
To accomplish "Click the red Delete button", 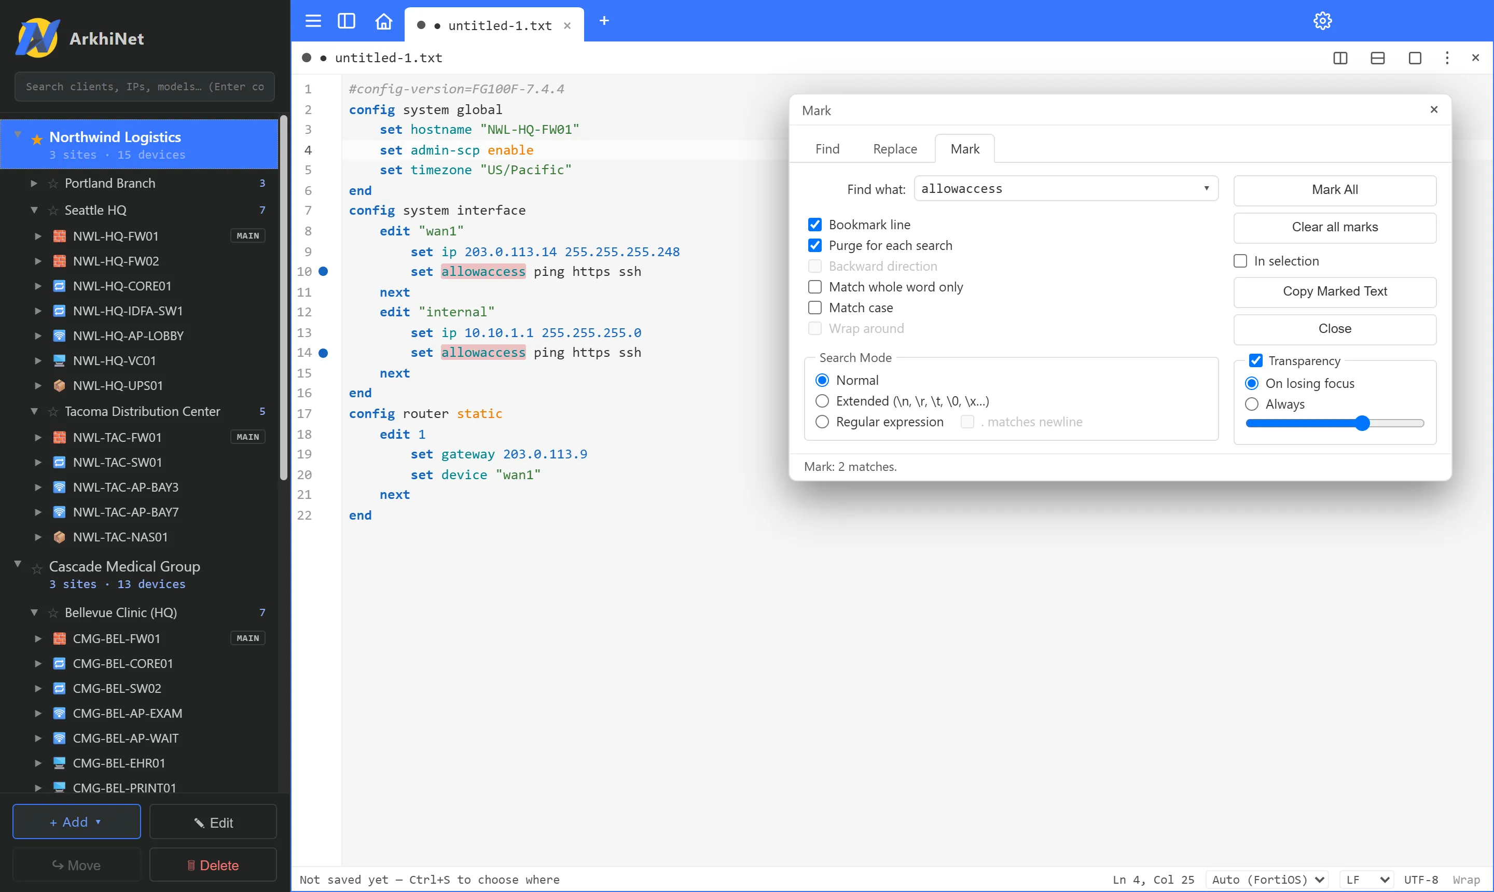I will click(x=213, y=865).
